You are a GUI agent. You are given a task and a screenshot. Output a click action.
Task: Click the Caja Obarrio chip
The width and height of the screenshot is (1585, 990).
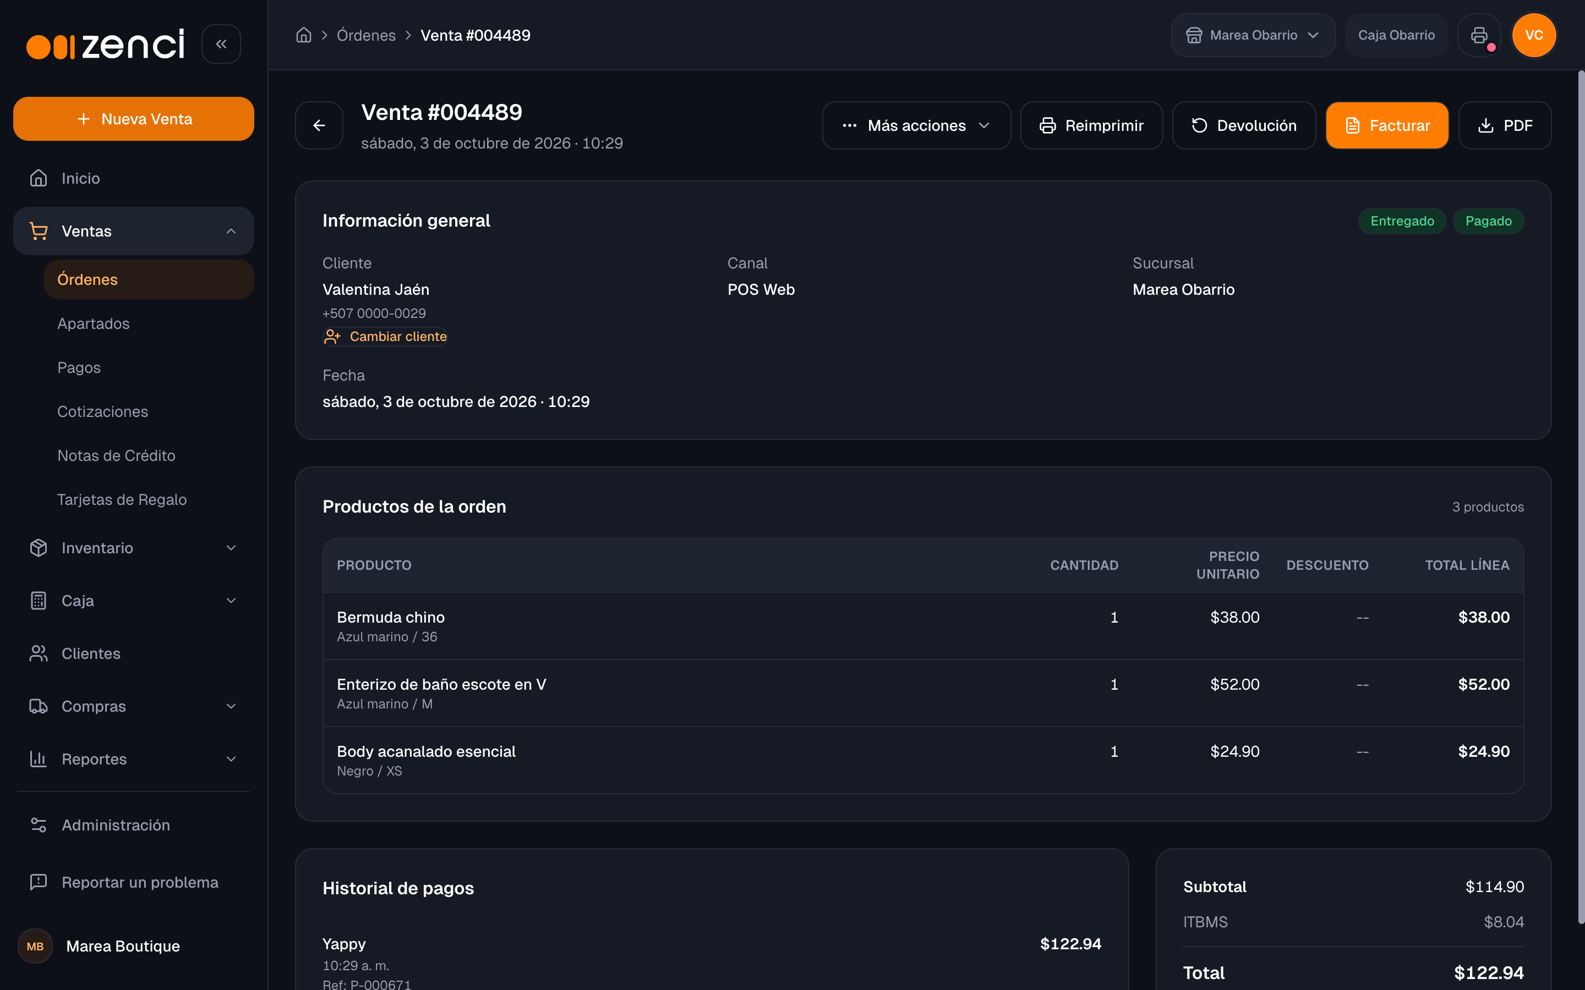(x=1396, y=35)
